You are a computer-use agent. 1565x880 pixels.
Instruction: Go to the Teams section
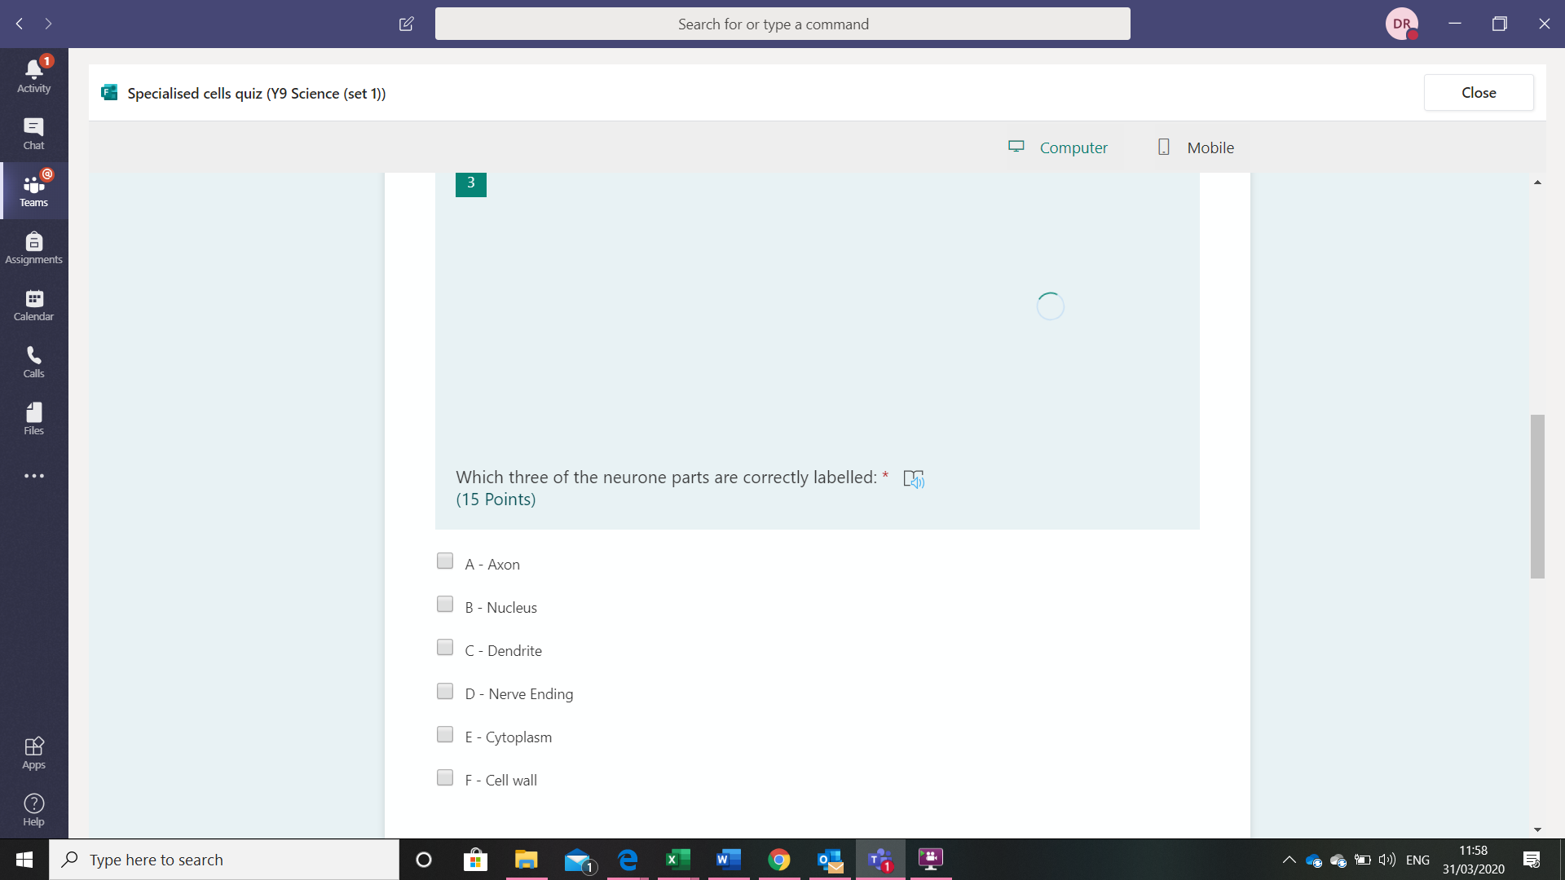33,189
